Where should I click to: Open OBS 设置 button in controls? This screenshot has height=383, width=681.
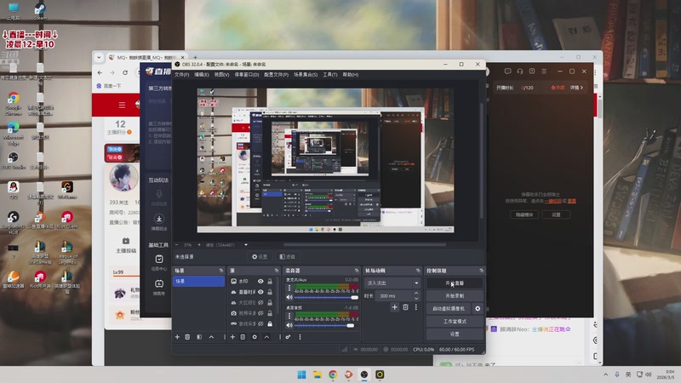coord(455,334)
